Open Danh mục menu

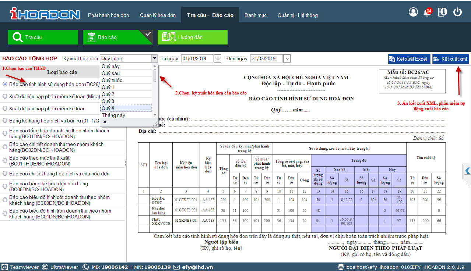coord(256,15)
